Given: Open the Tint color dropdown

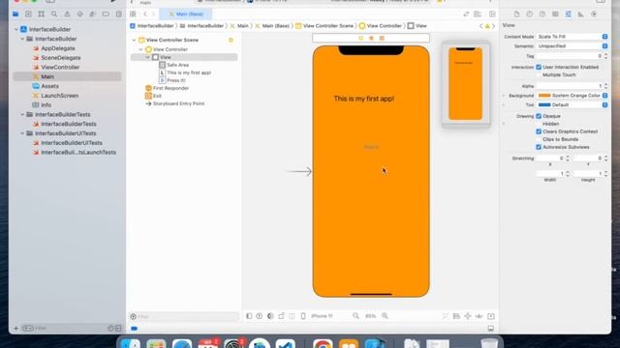Looking at the screenshot, I should coord(604,105).
